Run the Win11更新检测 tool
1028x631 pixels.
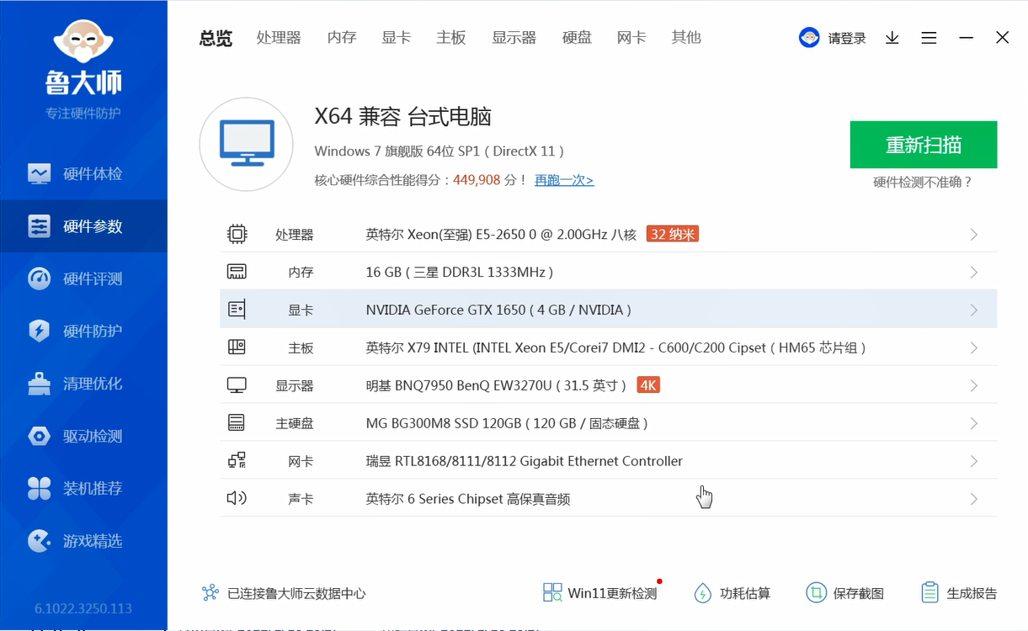pos(599,592)
